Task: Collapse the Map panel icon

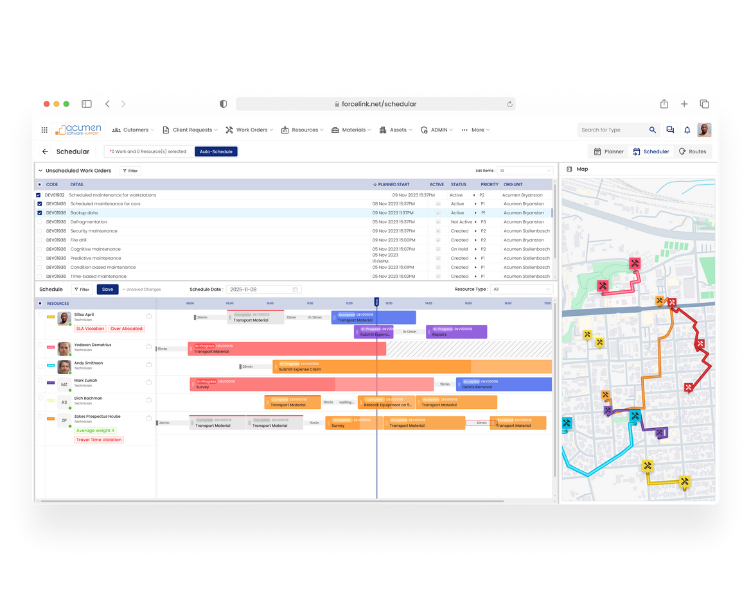Action: coord(569,169)
